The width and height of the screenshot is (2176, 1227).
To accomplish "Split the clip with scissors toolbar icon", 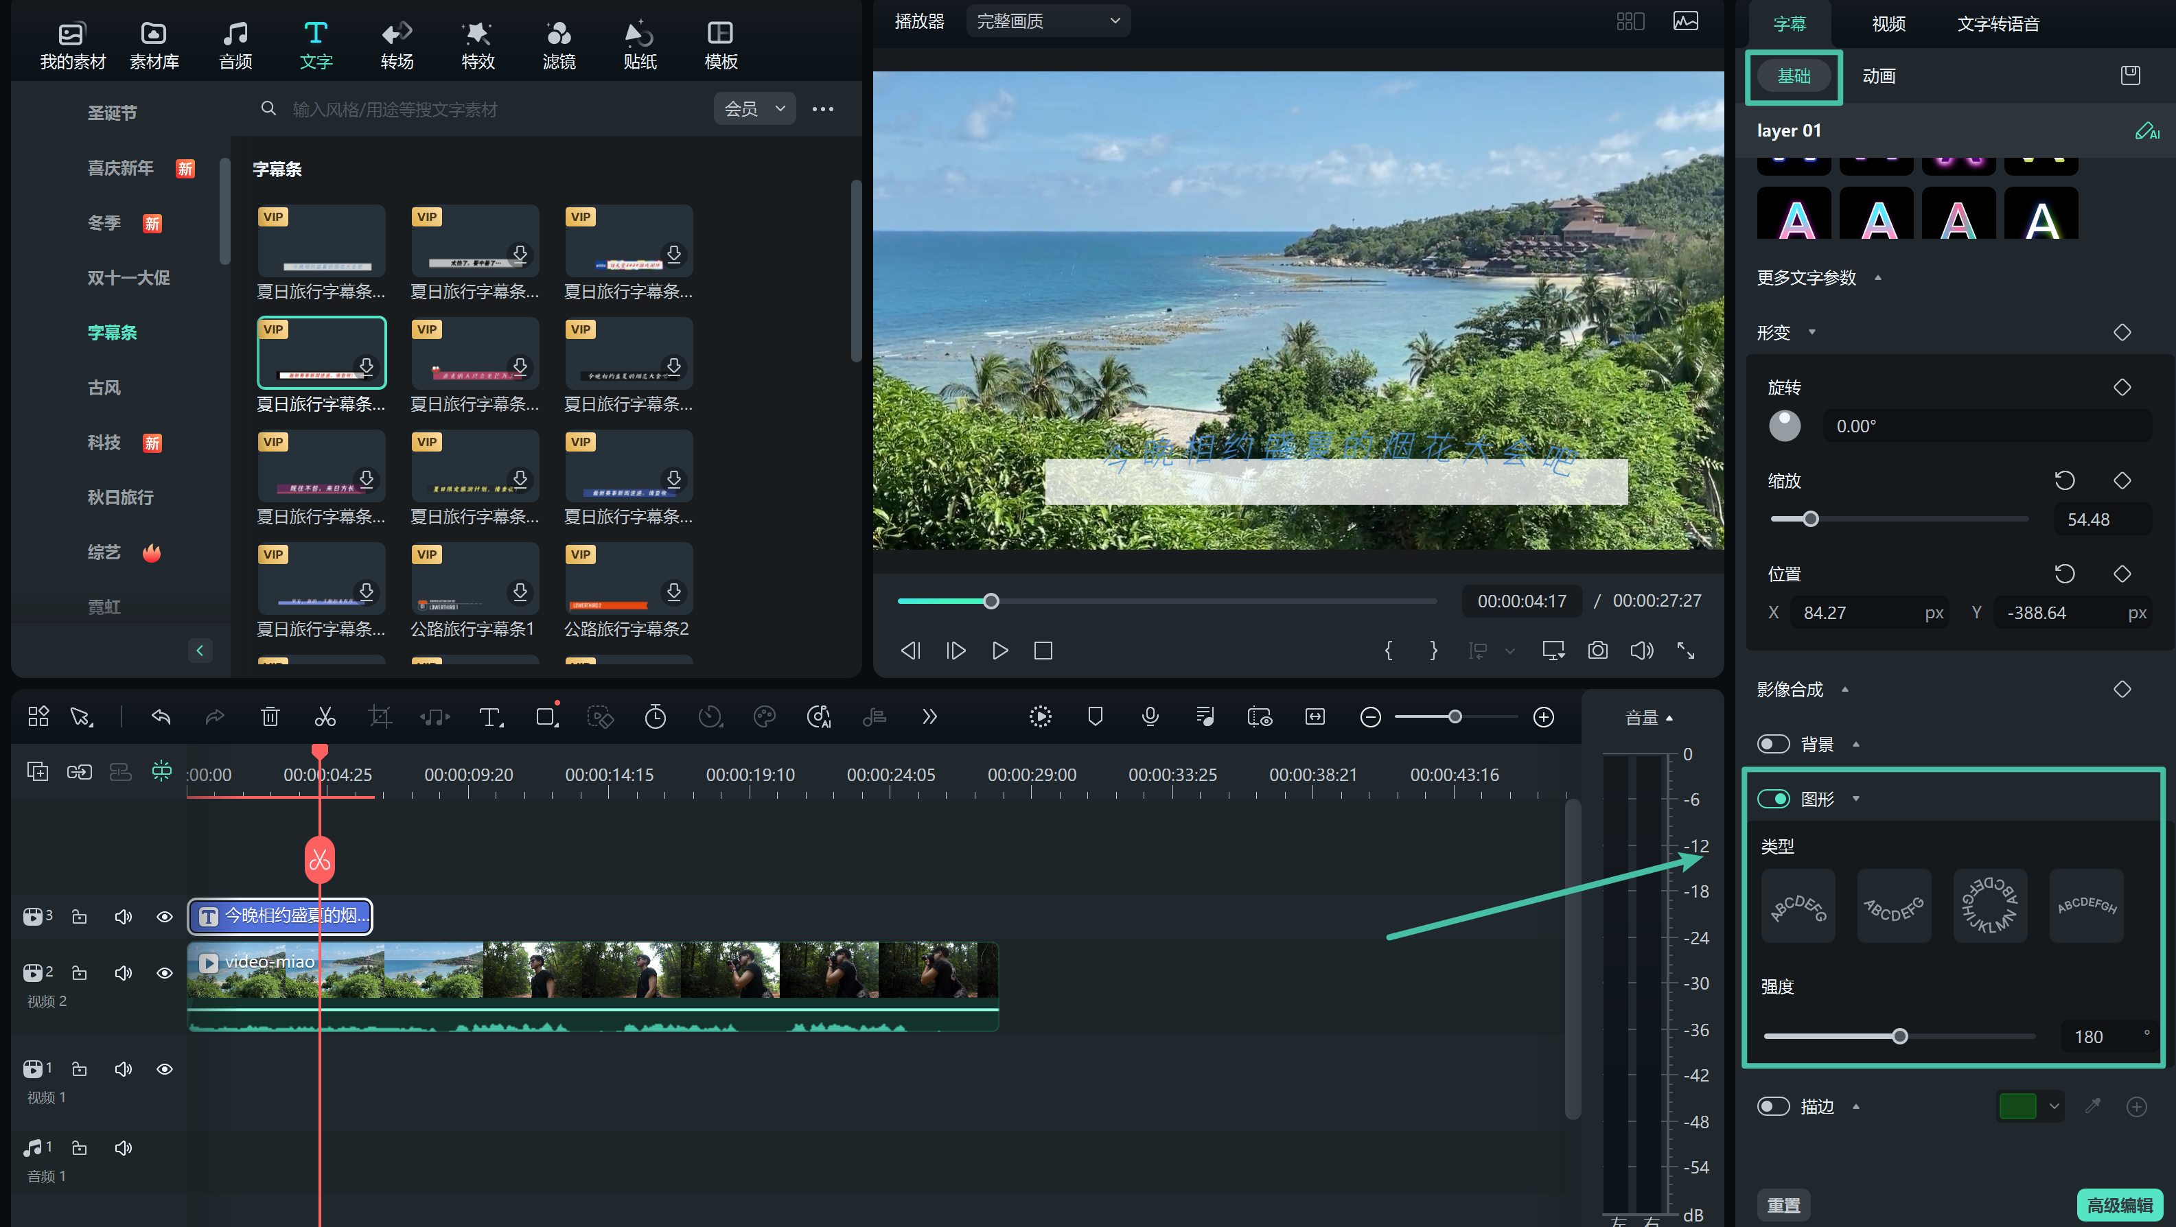I will [x=325, y=717].
